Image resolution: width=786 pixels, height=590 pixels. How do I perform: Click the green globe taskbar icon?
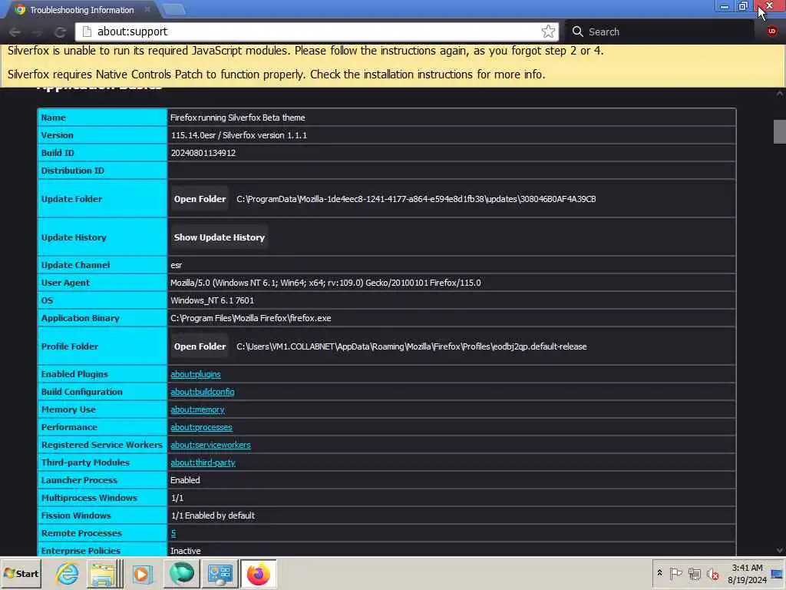coord(181,573)
